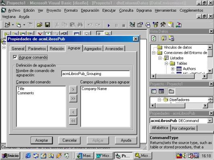Click the Find binoculars icon
This screenshot has height=160, width=214.
tap(80, 25)
